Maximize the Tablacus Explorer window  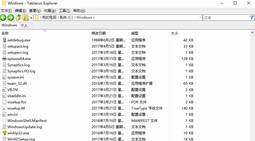235,3
